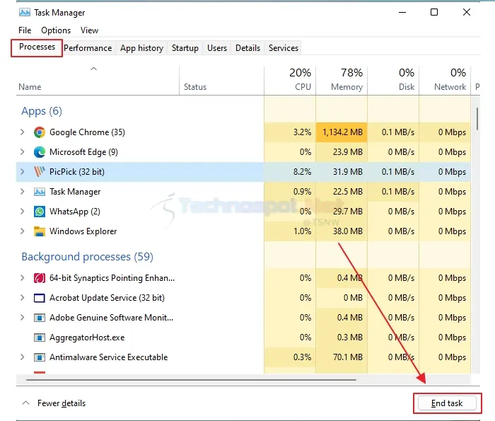The width and height of the screenshot is (495, 421).
Task: Sort by the Network column header
Action: click(x=445, y=81)
